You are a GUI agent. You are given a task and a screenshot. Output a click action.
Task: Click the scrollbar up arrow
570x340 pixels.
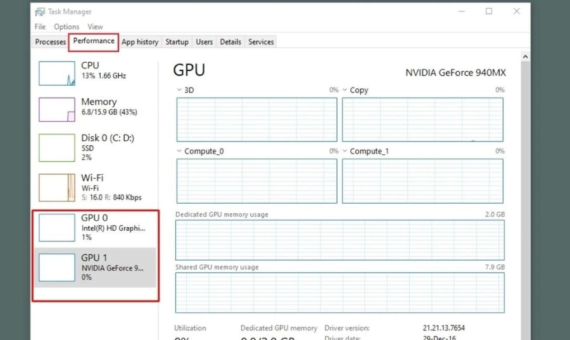[525, 56]
